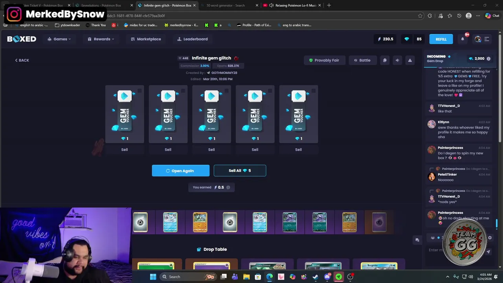Open Windows Start menu
This screenshot has height=283, width=503.
tap(153, 277)
